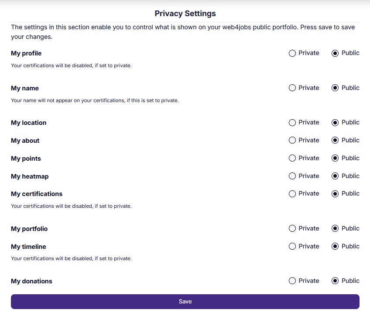This screenshot has height=320, width=370.
Task: Select Public radio for My points
Action: (x=335, y=158)
